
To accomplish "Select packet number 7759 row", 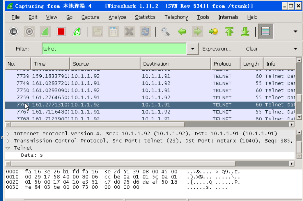I will coord(150,98).
